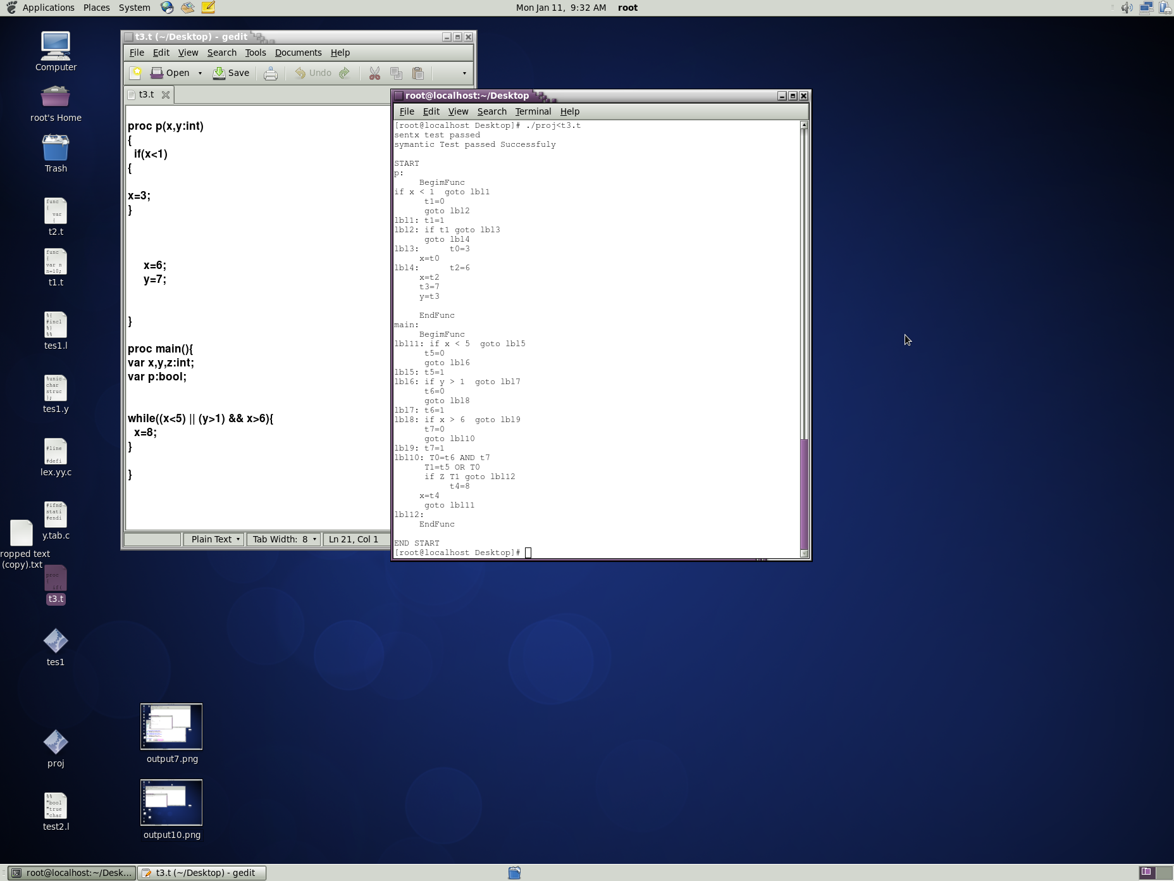Click the Copy toolbar icon

[x=396, y=73]
